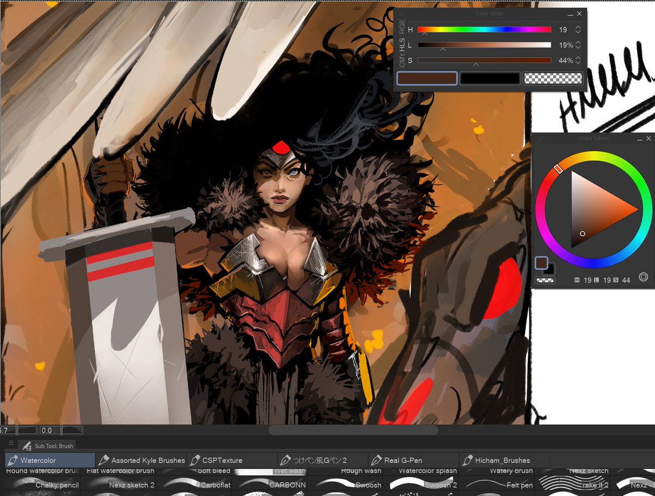Open the Hicham_Brushes group tab

coord(505,461)
